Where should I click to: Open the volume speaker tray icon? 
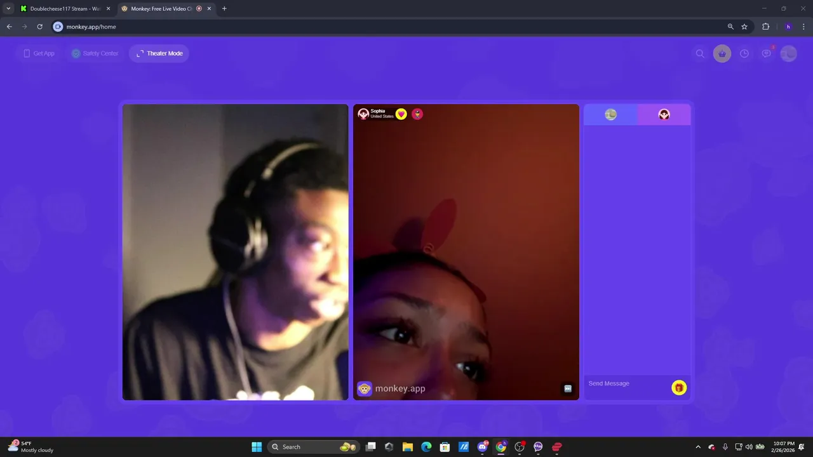point(749,447)
